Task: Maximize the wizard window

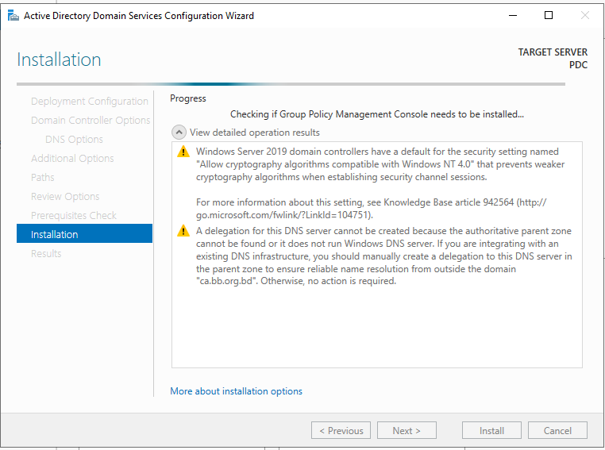Action: click(x=549, y=15)
